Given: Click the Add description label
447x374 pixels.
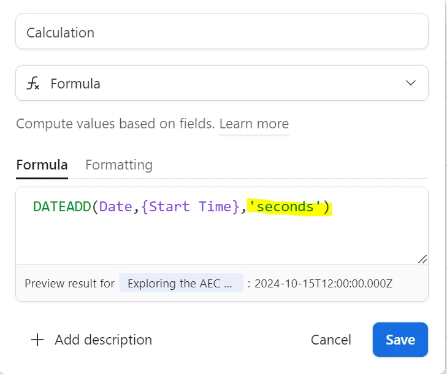Looking at the screenshot, I should coord(103,340).
